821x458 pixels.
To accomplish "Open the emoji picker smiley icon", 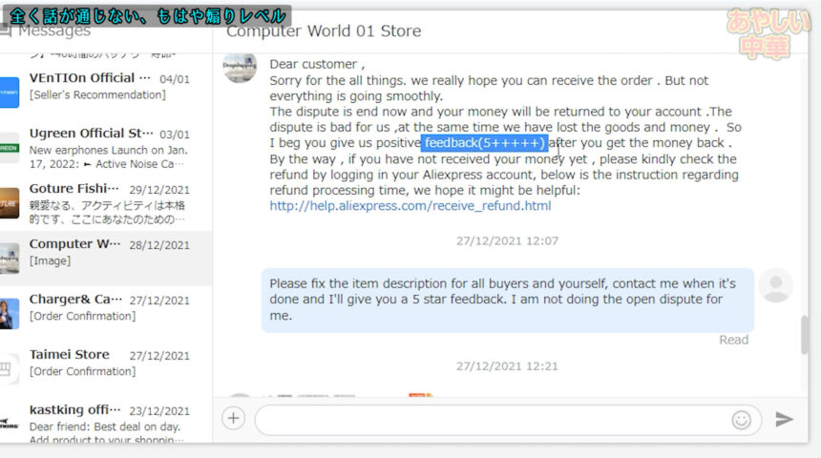I will pyautogui.click(x=741, y=420).
